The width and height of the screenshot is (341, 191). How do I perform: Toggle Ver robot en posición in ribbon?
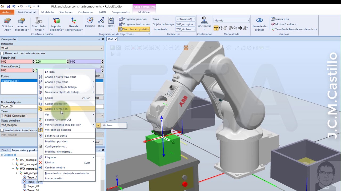[134, 29]
